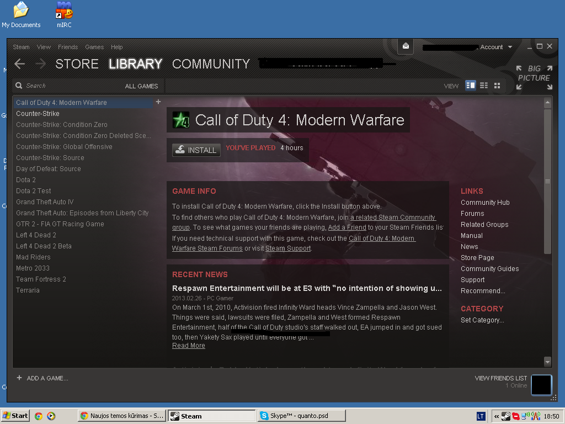Click the plus next to Call of Duty 4
This screenshot has height=424, width=565.
158,102
